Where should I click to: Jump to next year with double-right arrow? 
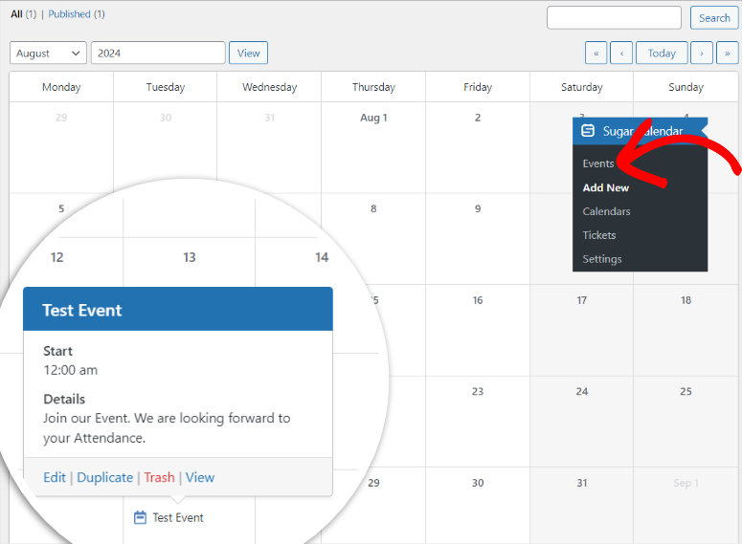[x=727, y=53]
